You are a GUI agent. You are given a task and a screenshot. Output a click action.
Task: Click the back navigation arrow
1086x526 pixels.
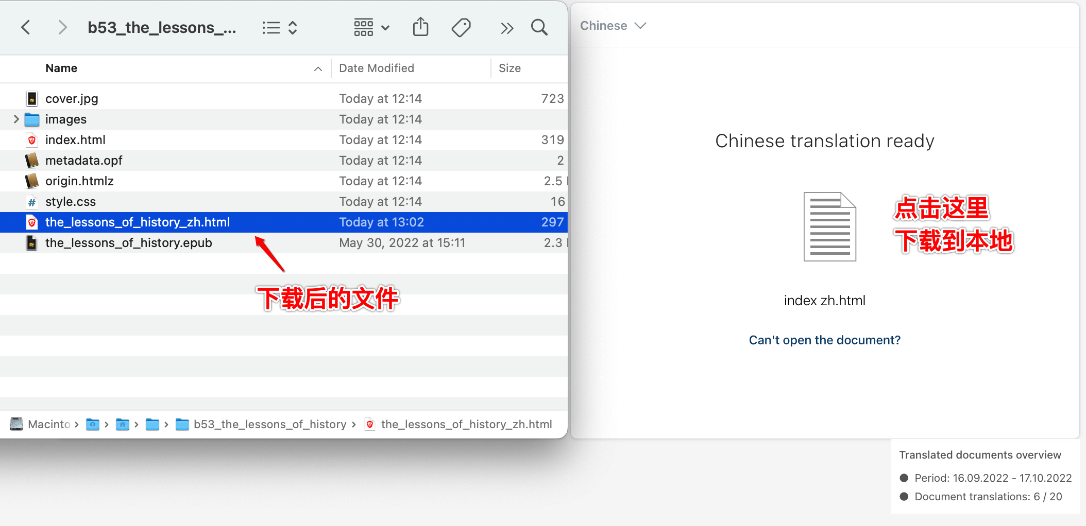tap(26, 27)
